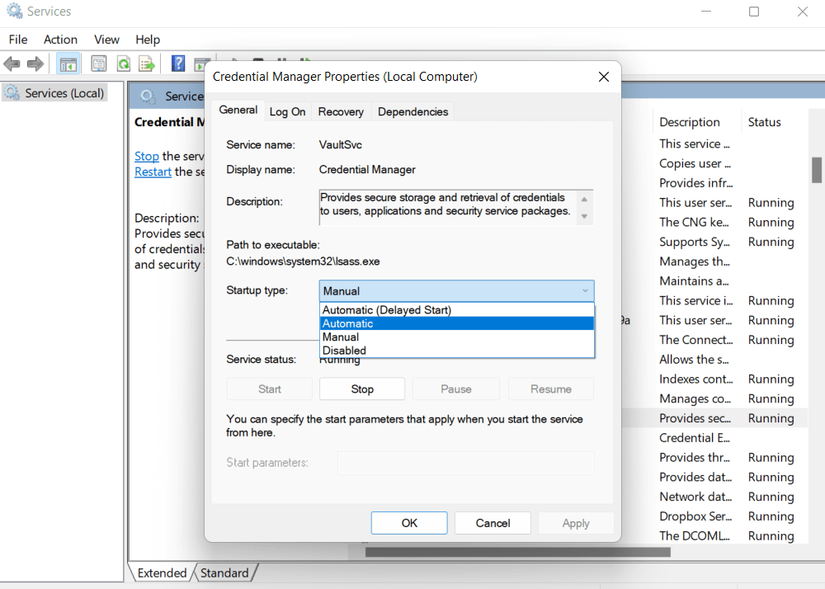Screen dimensions: 825x589
Task: Choose the highlighted Automatic startup option
Action: [457, 323]
